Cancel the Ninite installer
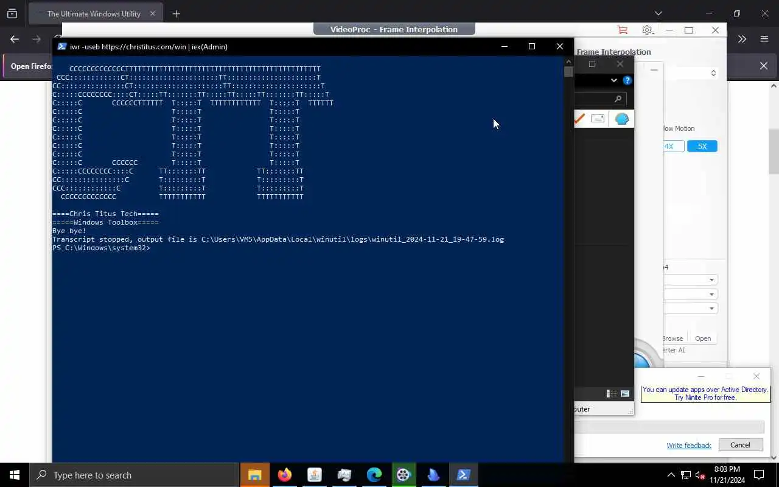779x487 pixels. (740, 445)
